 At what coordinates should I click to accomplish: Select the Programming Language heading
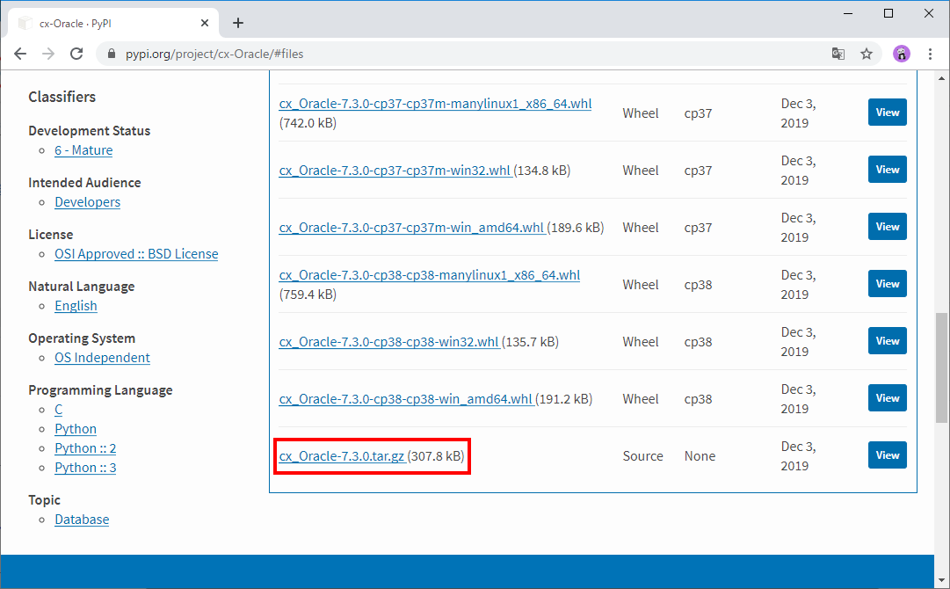[x=100, y=390]
